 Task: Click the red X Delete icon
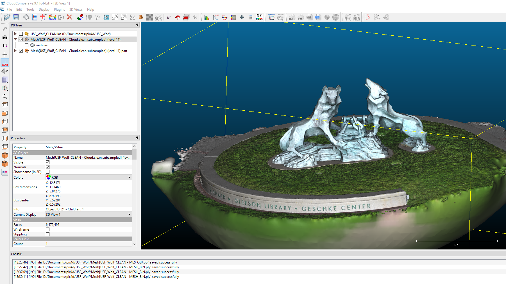70,17
